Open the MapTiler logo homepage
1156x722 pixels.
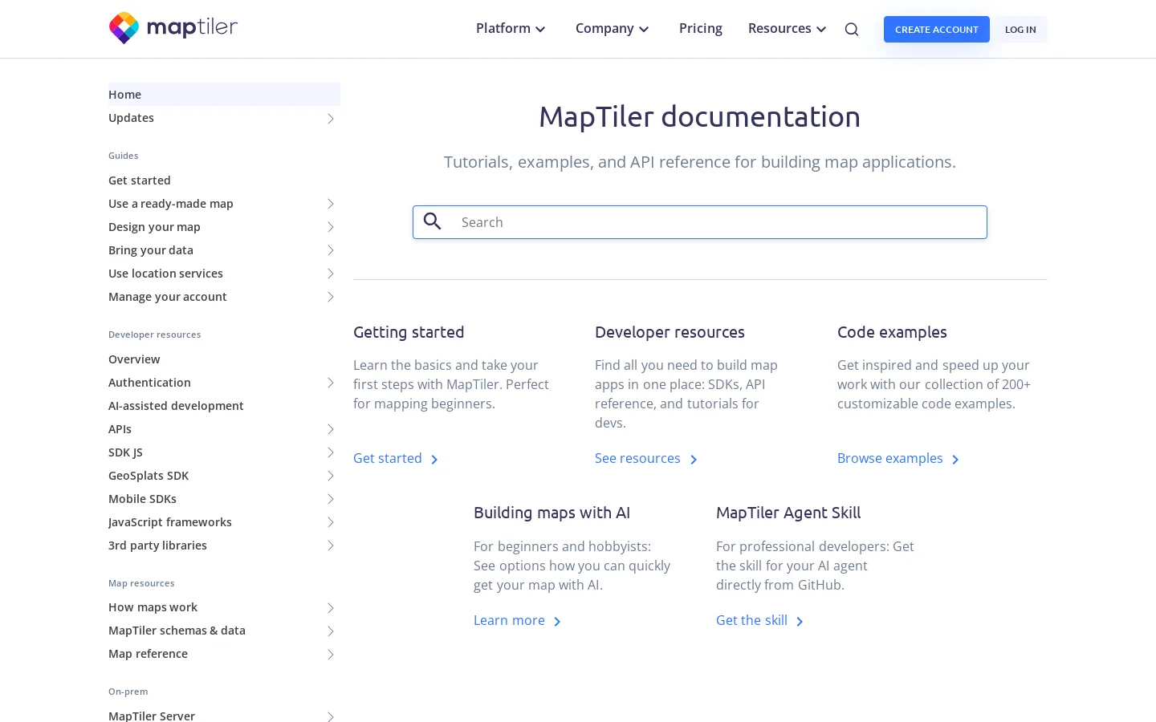point(173,28)
